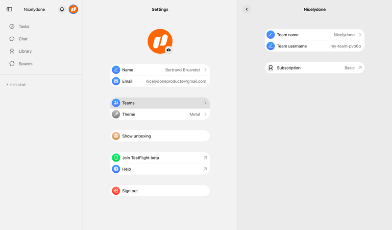This screenshot has width=392, height=230.
Task: Click the Tasks checkmark icon
Action: coord(12,26)
